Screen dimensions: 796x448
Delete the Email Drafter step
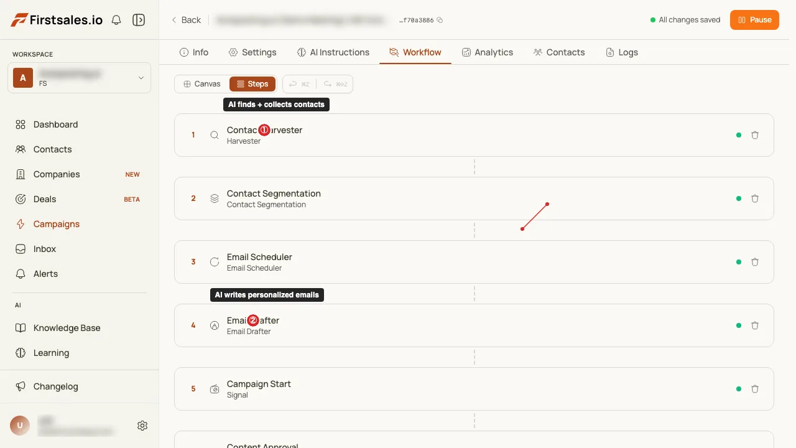click(x=755, y=325)
